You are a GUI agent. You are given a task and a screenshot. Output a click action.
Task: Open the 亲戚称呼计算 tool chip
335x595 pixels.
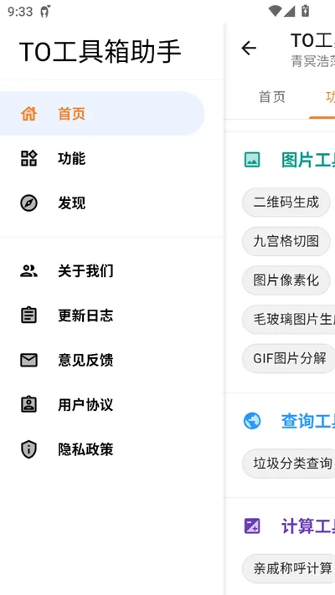[289, 568]
